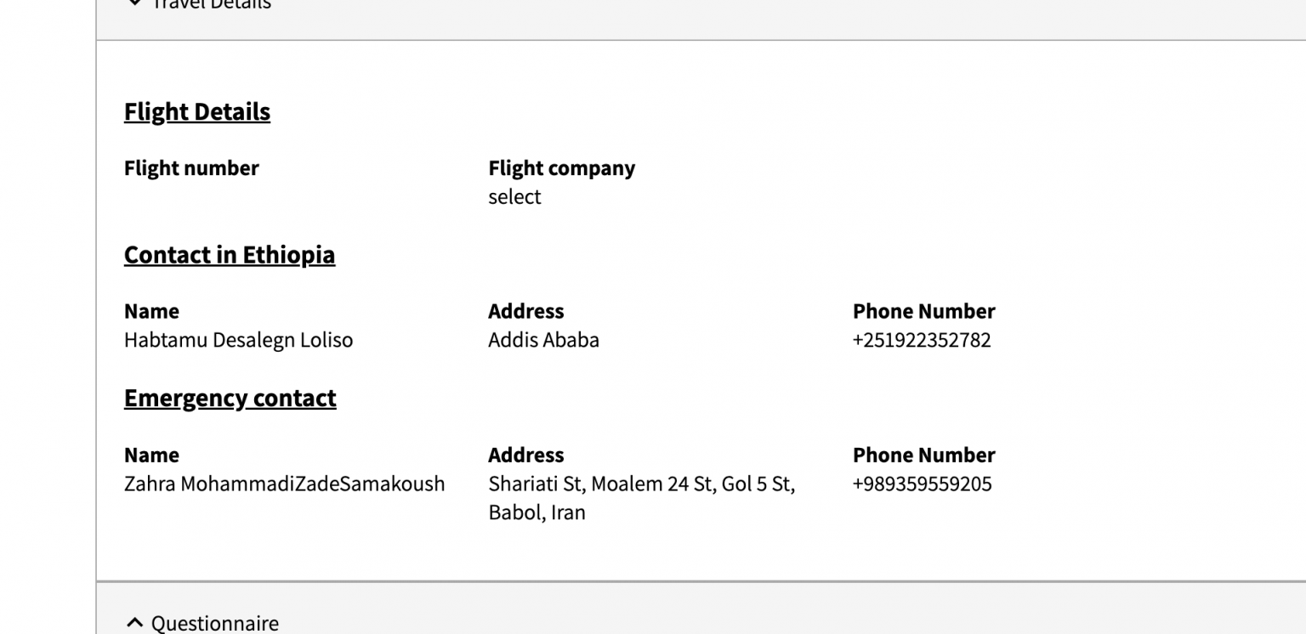Click the Flight number field label
The height and width of the screenshot is (634, 1306).
pos(191,168)
